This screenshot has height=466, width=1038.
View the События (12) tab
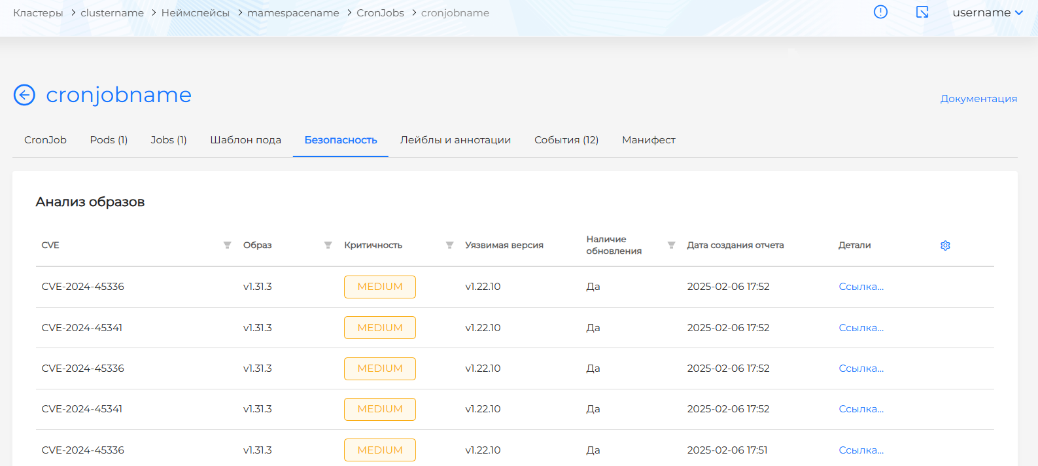(x=566, y=140)
